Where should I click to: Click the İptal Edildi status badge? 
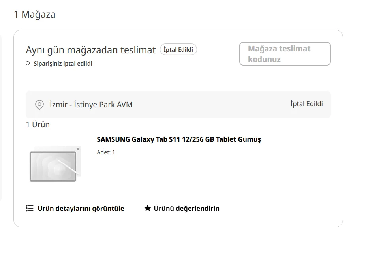[178, 50]
